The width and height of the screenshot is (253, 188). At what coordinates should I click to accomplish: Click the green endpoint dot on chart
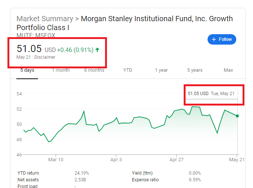[237, 116]
